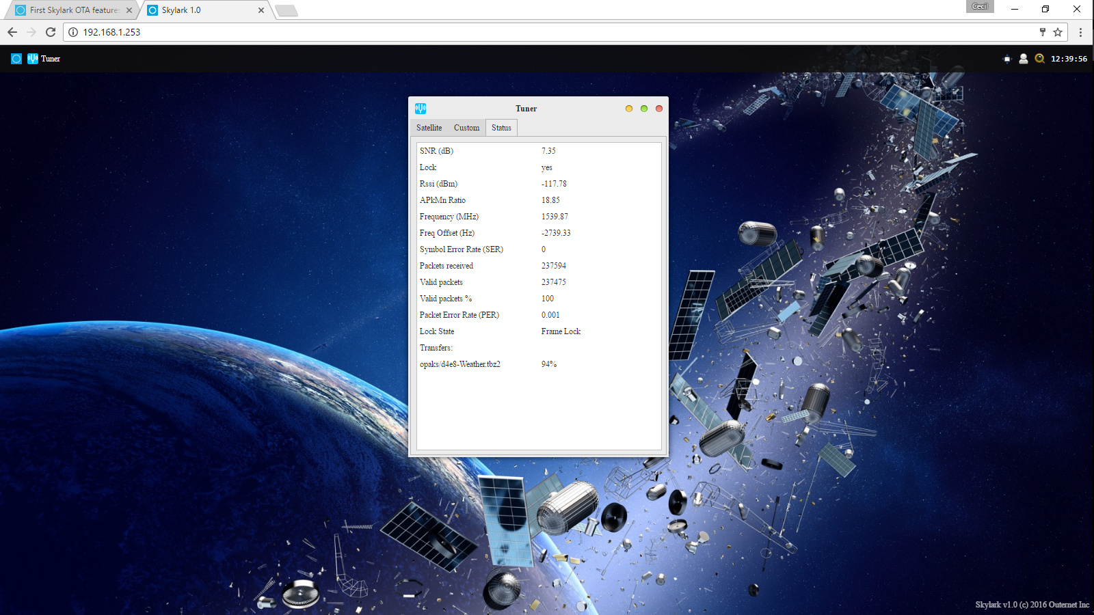
Task: Click the Tuner icon in the top panel
Action: point(33,59)
